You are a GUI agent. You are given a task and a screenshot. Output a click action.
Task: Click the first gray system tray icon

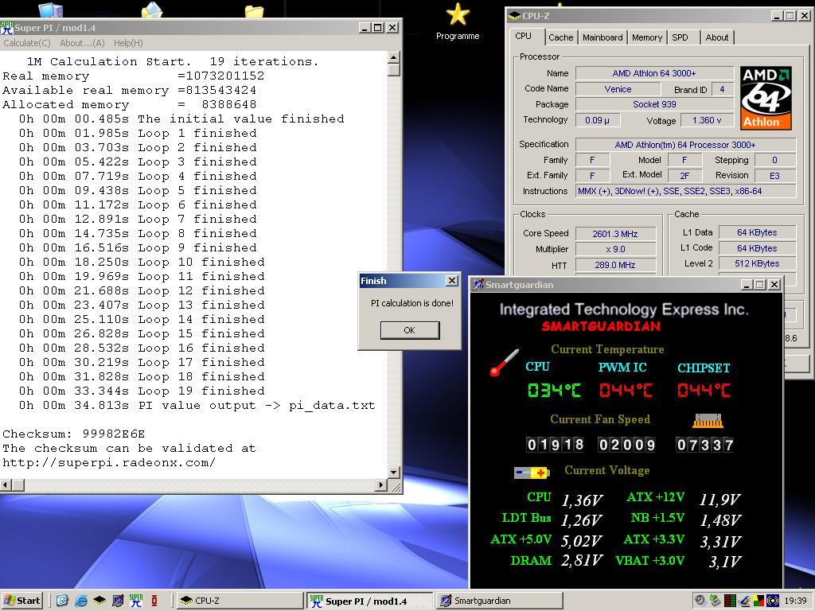pyautogui.click(x=700, y=601)
